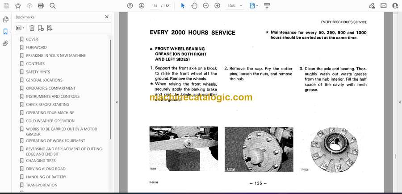This screenshot has height=194, width=402.
Task: Open the FOREWORD bookmark
Action: [37, 47]
